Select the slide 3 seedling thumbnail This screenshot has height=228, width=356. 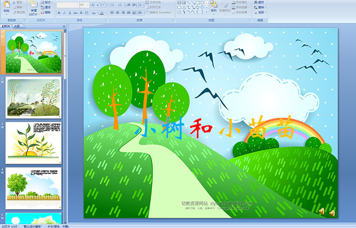click(33, 140)
